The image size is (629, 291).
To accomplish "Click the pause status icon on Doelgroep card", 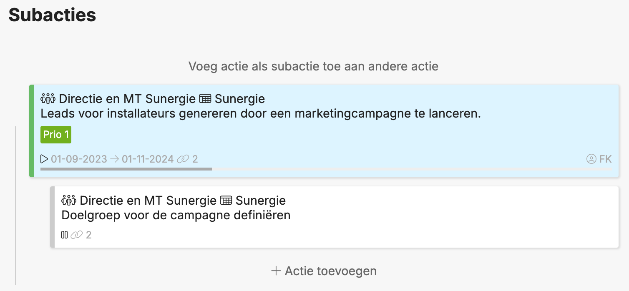I will point(64,235).
